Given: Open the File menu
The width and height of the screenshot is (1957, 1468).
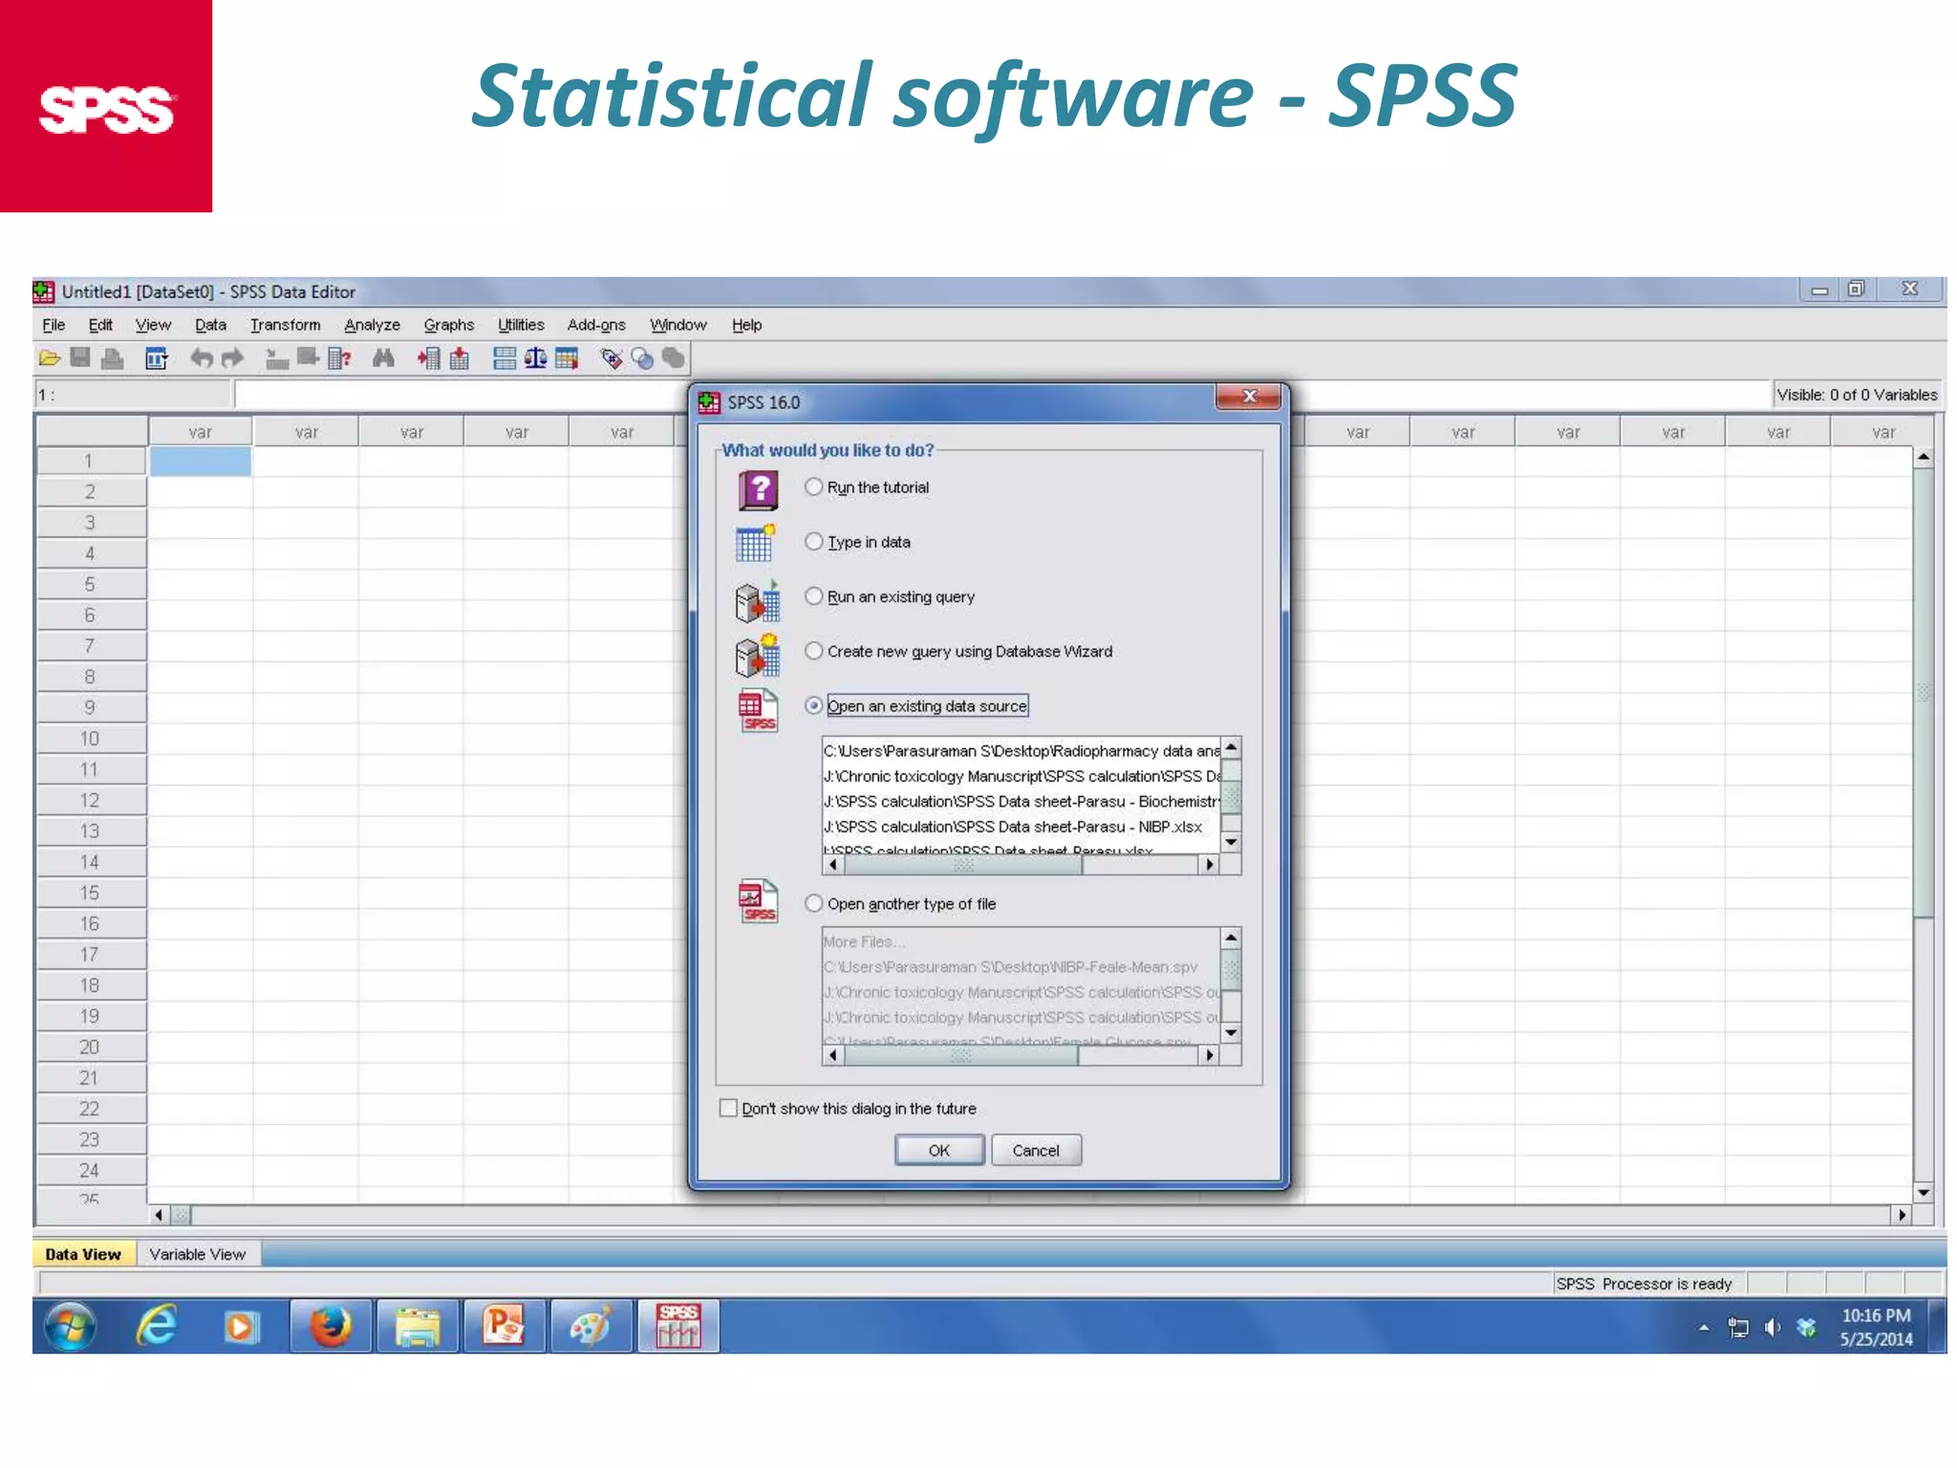Looking at the screenshot, I should pos(54,325).
